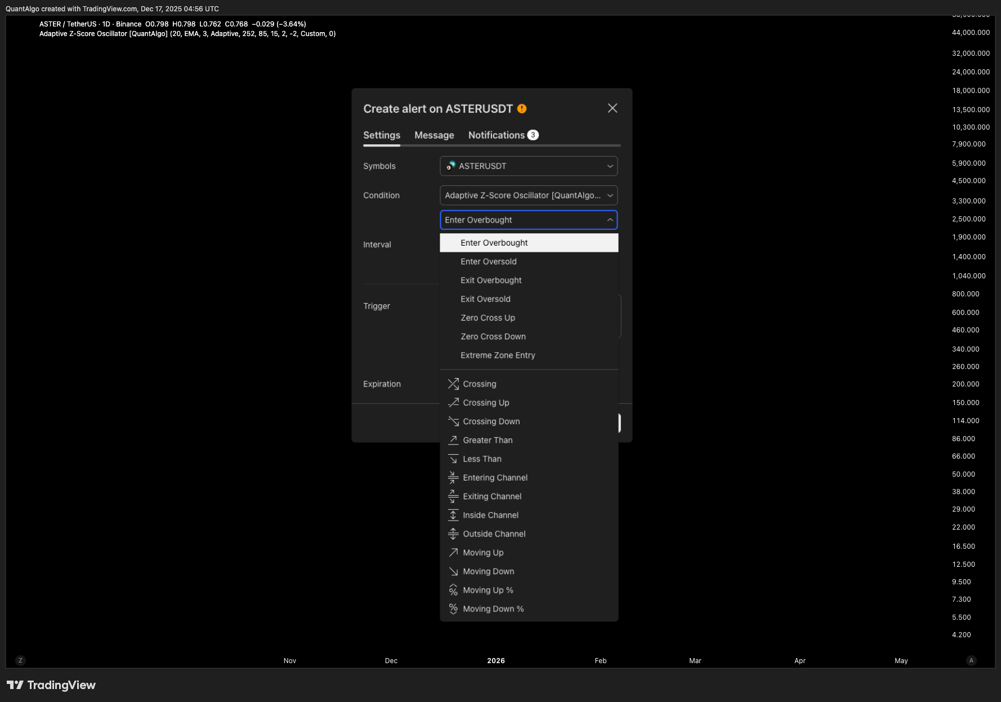Open the Symbols ASTERUSDT dropdown
This screenshot has width=1001, height=702.
[529, 166]
